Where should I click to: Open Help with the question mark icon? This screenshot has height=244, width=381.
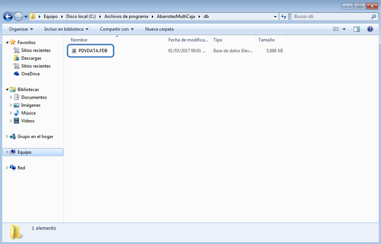coord(370,29)
